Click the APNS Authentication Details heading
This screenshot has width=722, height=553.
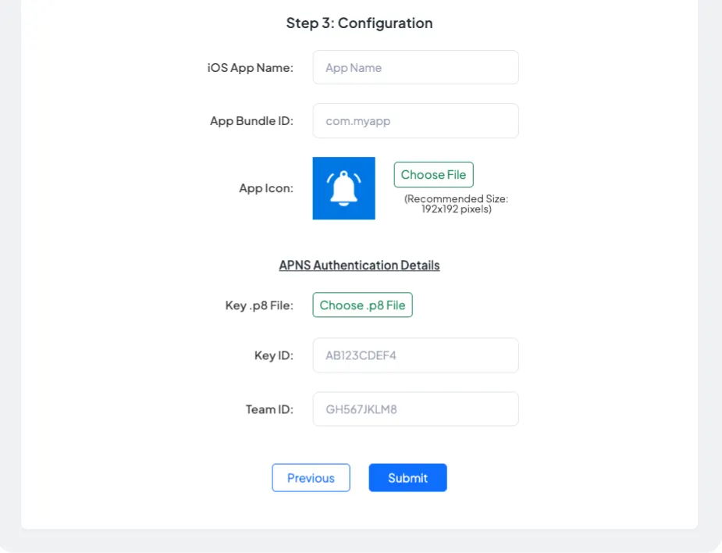359,266
